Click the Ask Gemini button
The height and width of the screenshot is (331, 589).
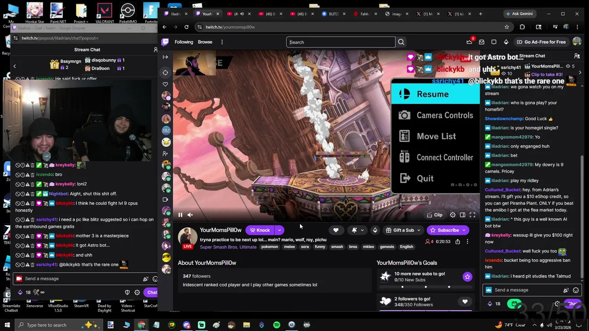pos(520,14)
